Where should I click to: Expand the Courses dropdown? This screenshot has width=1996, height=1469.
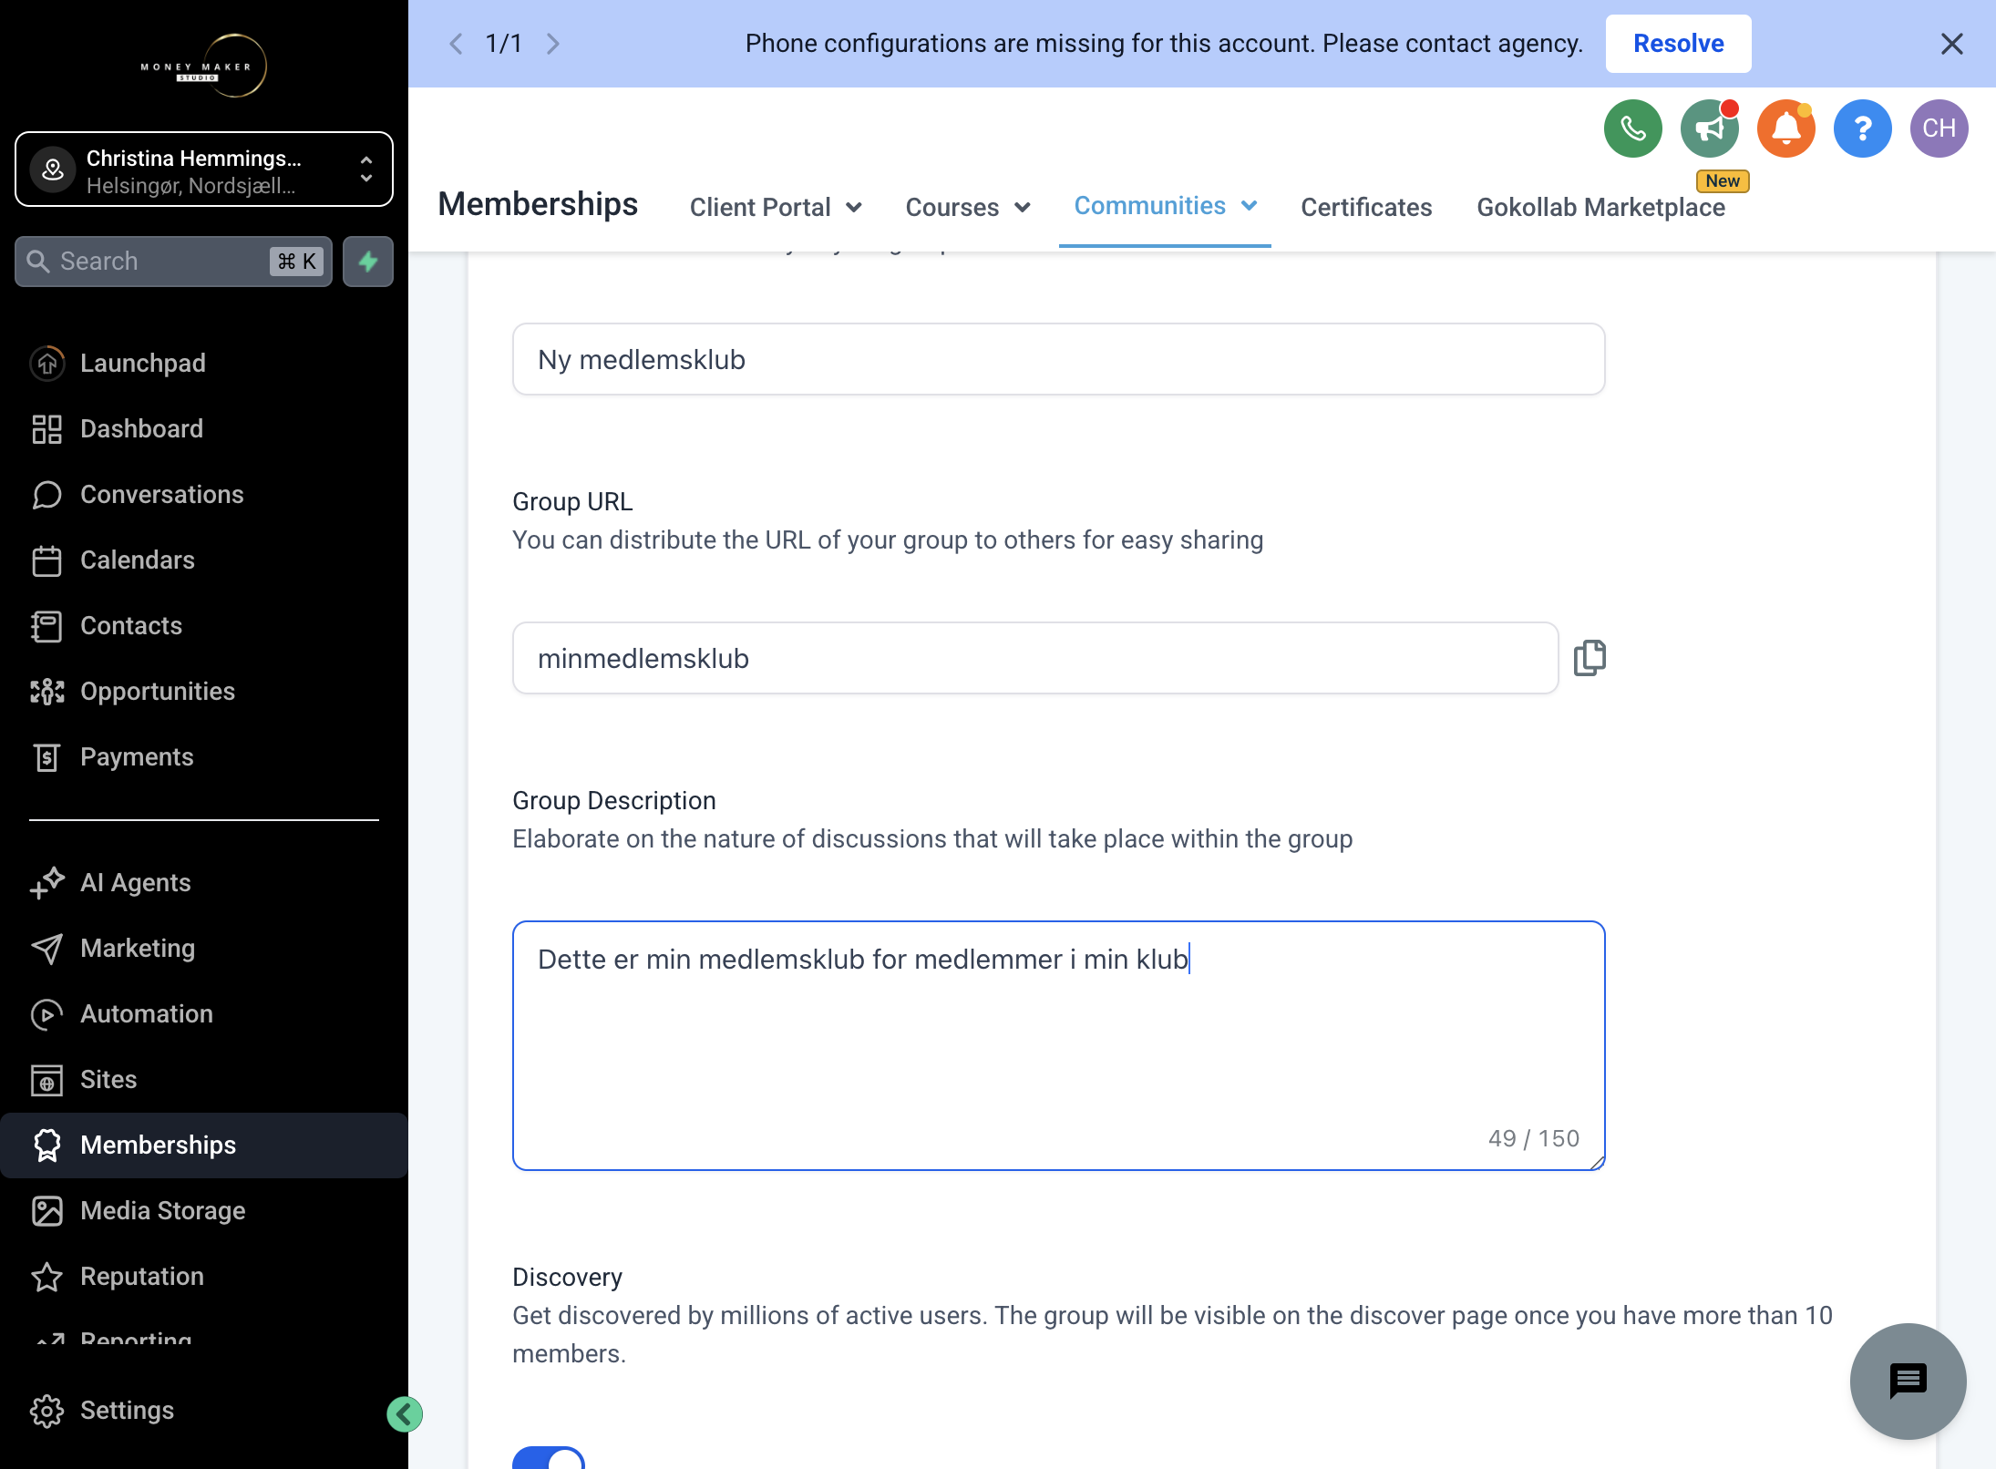[967, 208]
